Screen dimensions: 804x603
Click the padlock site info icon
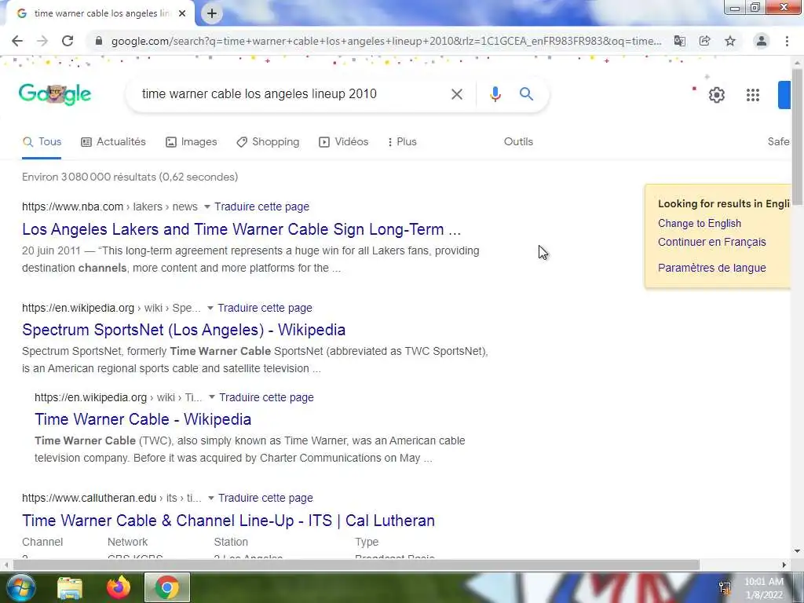[99, 41]
